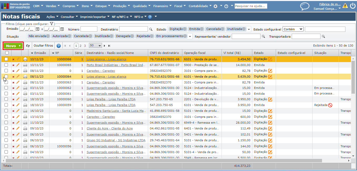The width and height of the screenshot is (357, 171).
Task: Click the red delete X in first row
Action: pos(13,59)
